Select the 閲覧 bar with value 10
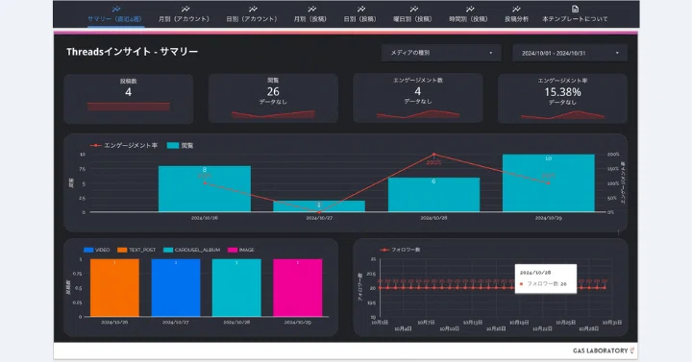The width and height of the screenshot is (692, 362). [x=549, y=183]
